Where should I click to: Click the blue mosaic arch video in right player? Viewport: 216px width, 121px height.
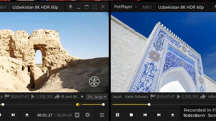(x=163, y=52)
